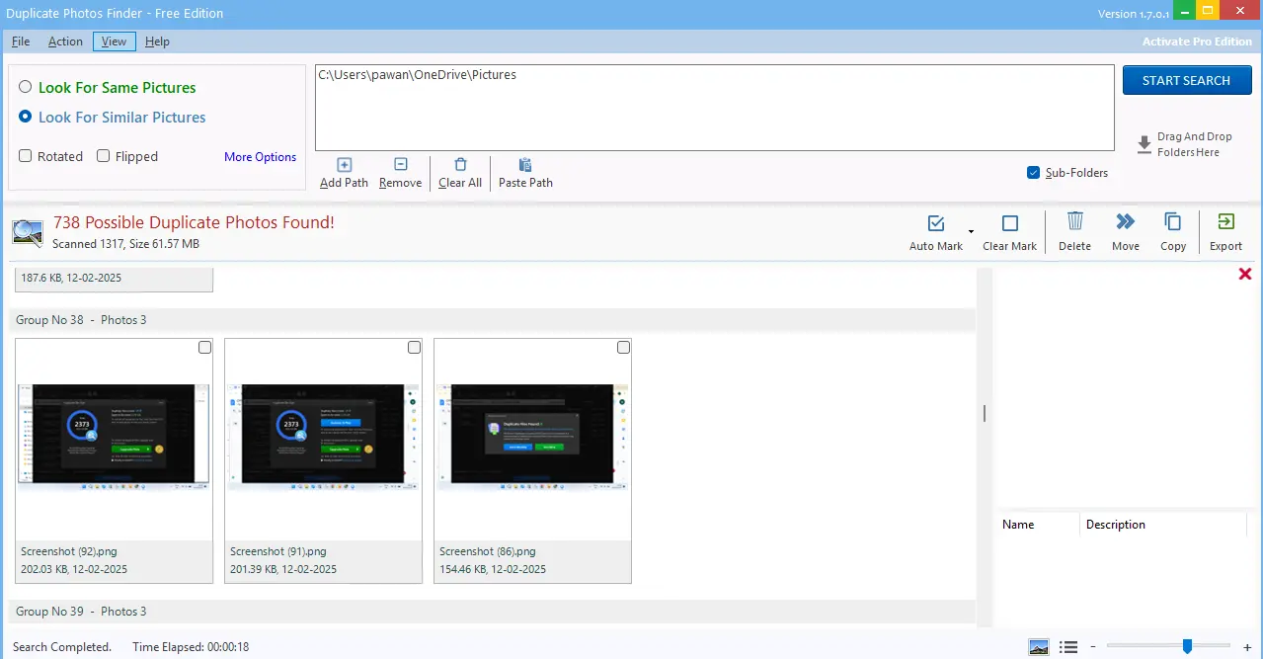Enable the Flipped checkbox
Viewport: 1263px width, 659px height.
click(x=104, y=156)
